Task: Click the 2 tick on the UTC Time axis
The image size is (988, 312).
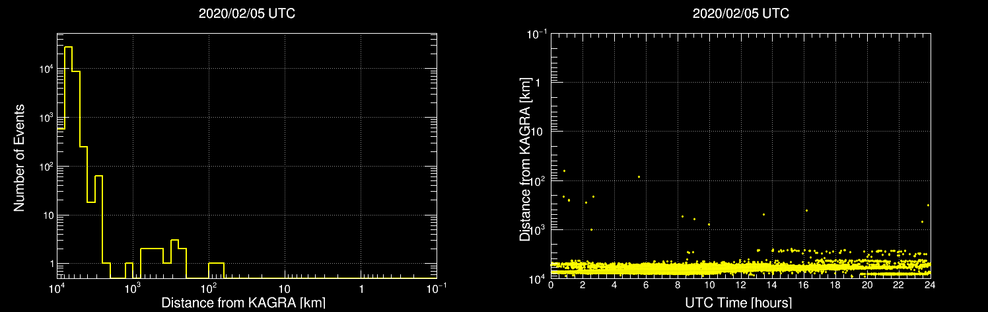Action: click(582, 286)
